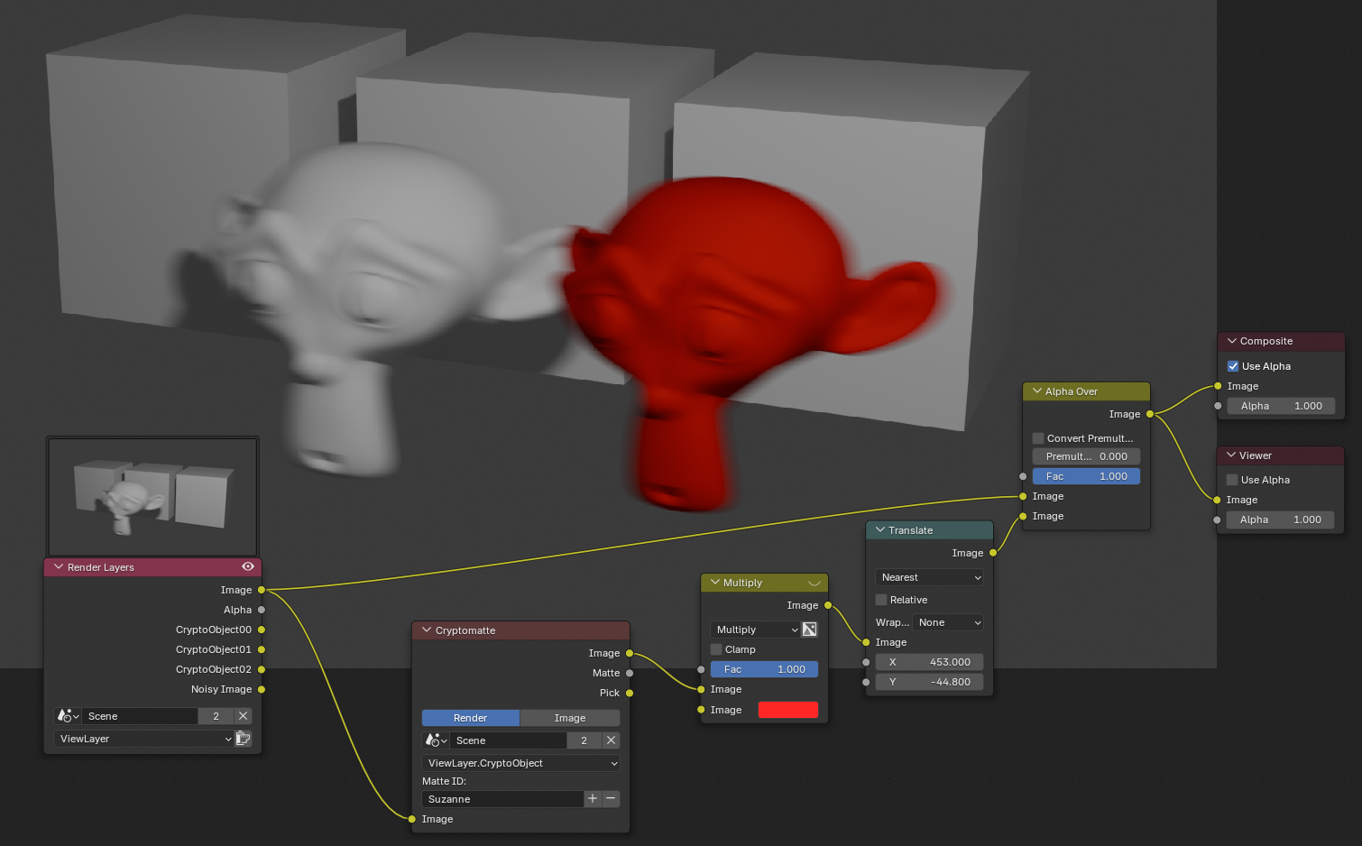Click the 2 user-count button on Render Layers
Screen dimensions: 1362x846
(x=216, y=715)
